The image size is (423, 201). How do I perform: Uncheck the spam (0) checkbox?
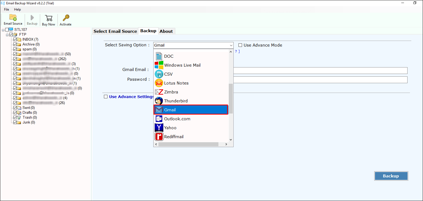(15, 49)
